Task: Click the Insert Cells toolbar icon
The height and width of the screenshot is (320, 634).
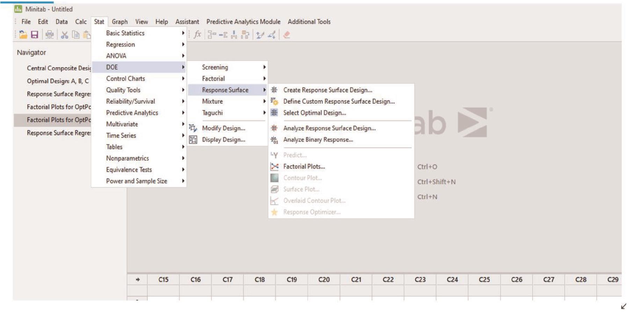Action: click(212, 35)
